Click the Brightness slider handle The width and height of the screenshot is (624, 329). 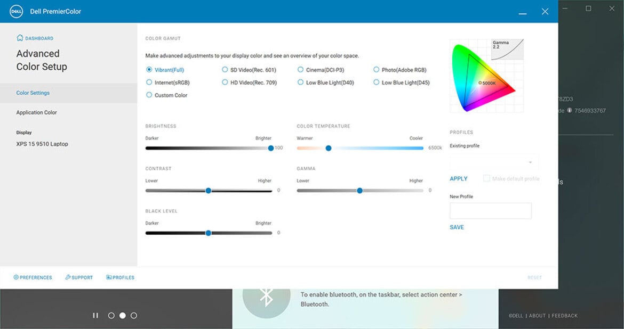[x=270, y=148]
